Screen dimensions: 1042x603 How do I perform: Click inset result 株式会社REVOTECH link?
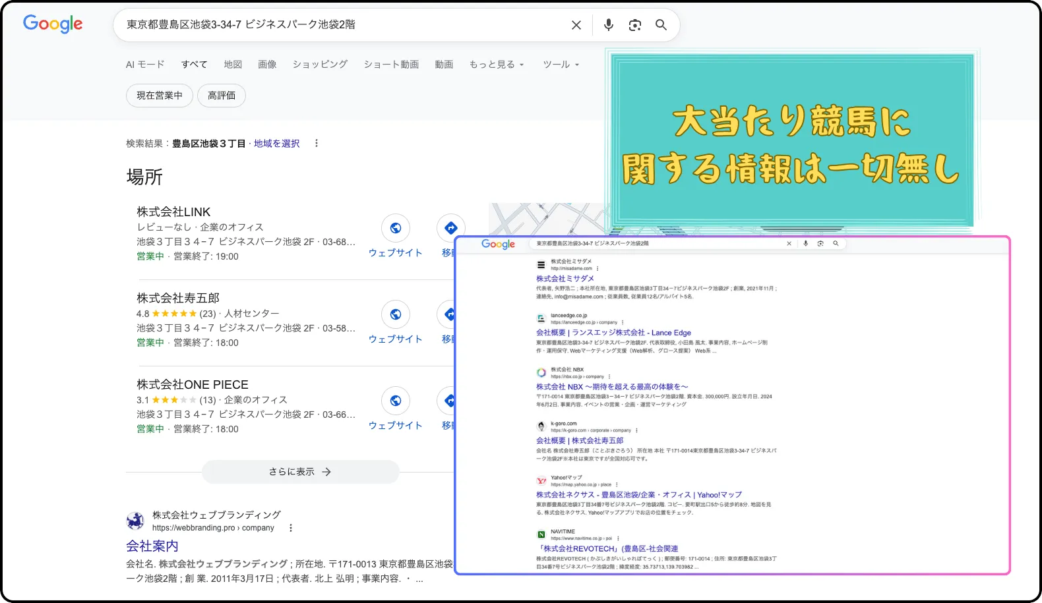(608, 549)
